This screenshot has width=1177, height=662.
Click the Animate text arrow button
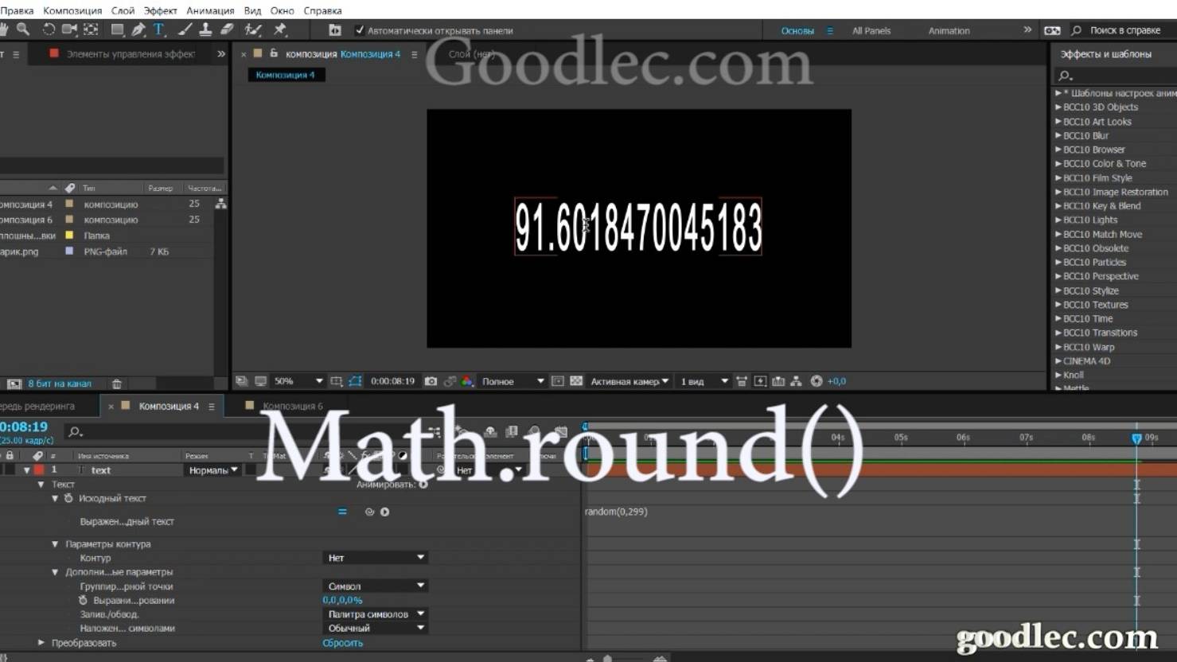[423, 484]
